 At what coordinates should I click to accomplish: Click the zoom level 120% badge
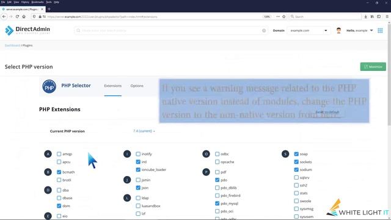267,16
